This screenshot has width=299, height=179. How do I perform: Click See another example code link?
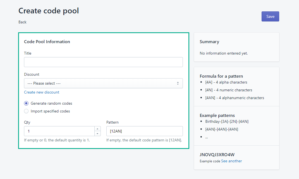231,161
